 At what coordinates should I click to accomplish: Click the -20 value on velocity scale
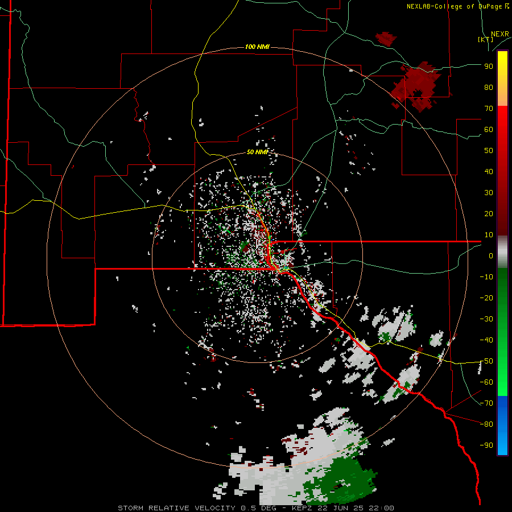point(486,298)
